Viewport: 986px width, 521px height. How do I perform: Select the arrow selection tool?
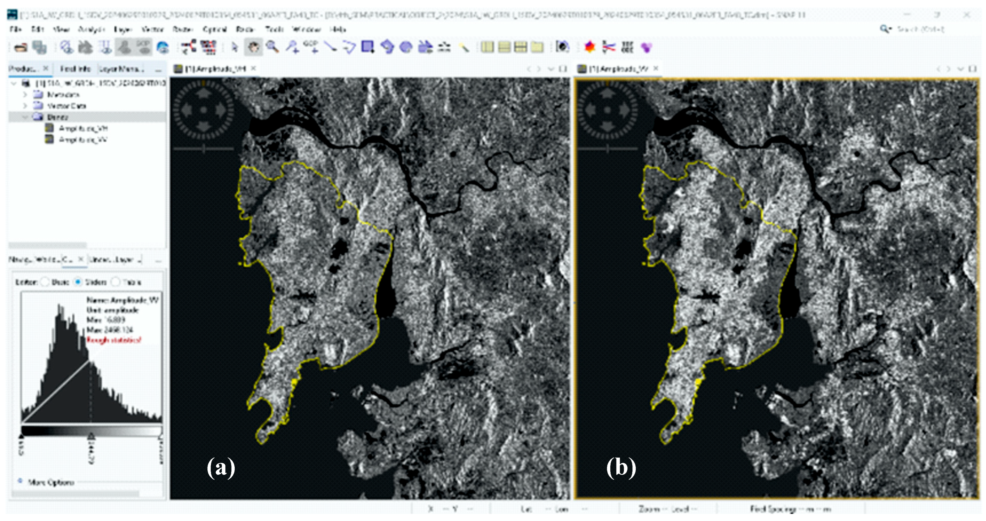pos(235,47)
